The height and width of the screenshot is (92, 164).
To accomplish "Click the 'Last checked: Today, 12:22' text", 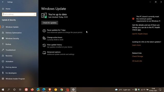I will 58,17.
